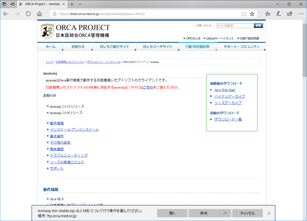Show tabs you've set aside
Screen dimensions: 307x221
(4, 4)
